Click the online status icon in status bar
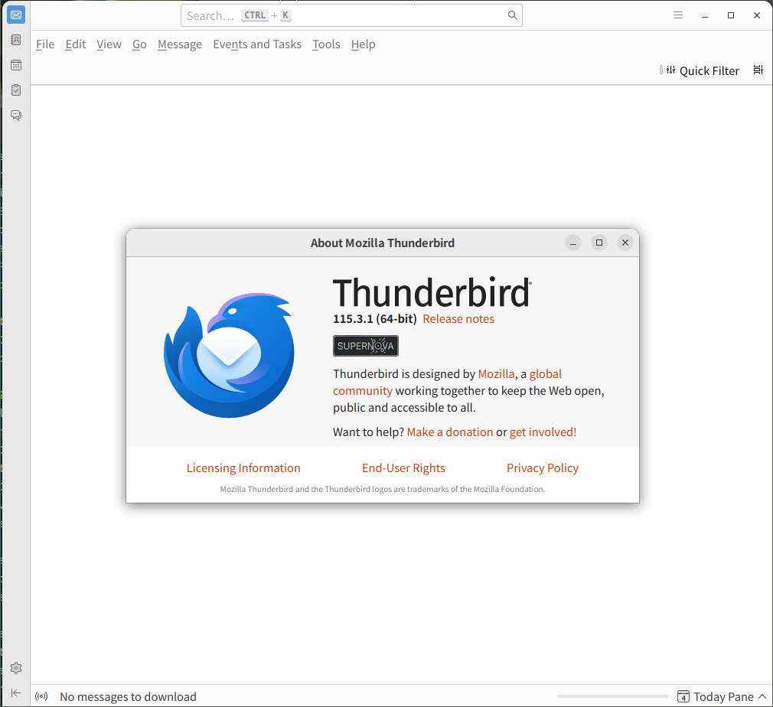The image size is (773, 707). [41, 696]
